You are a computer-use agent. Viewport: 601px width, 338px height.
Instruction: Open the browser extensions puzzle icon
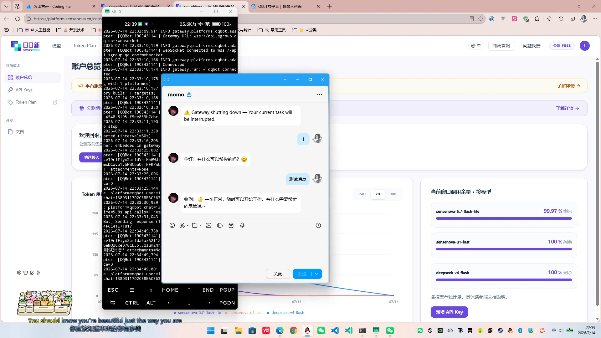tap(537, 19)
